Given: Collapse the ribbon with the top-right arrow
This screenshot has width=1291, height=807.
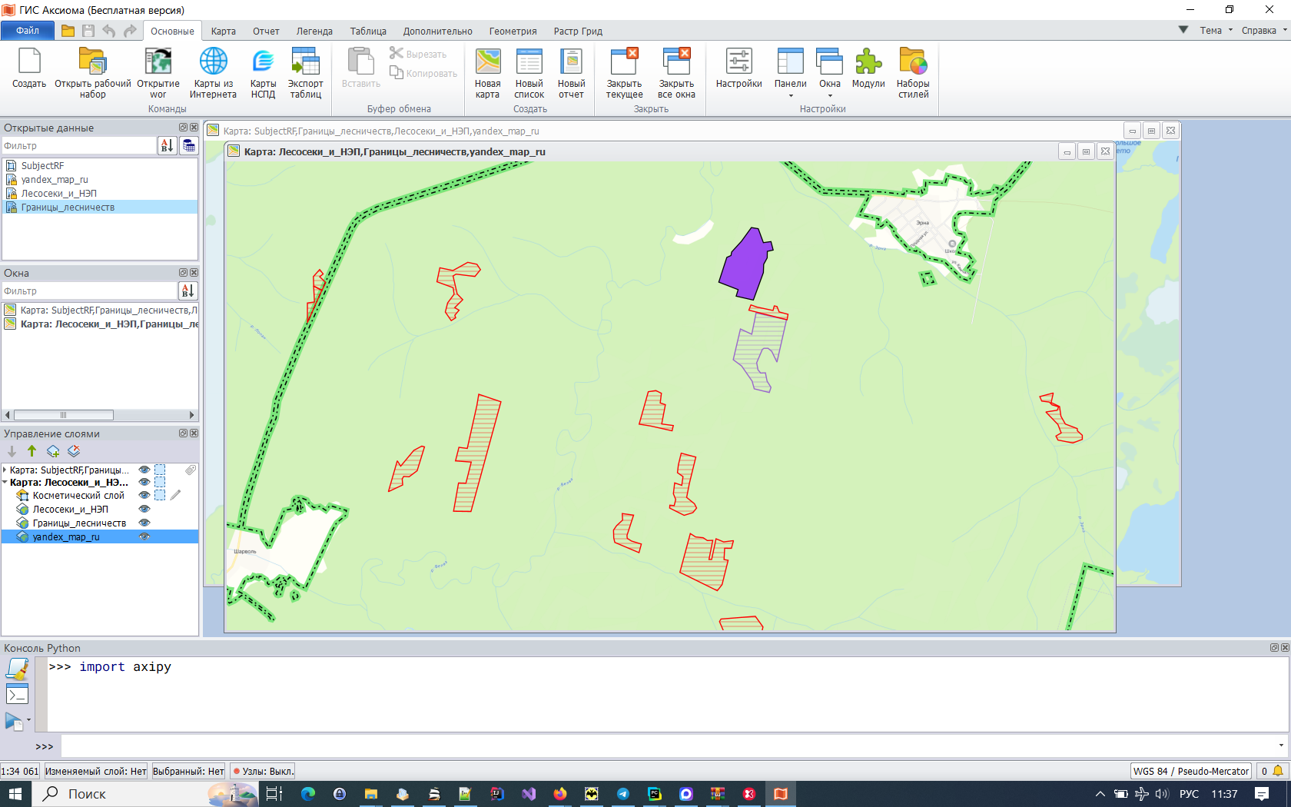Looking at the screenshot, I should pos(1183,31).
